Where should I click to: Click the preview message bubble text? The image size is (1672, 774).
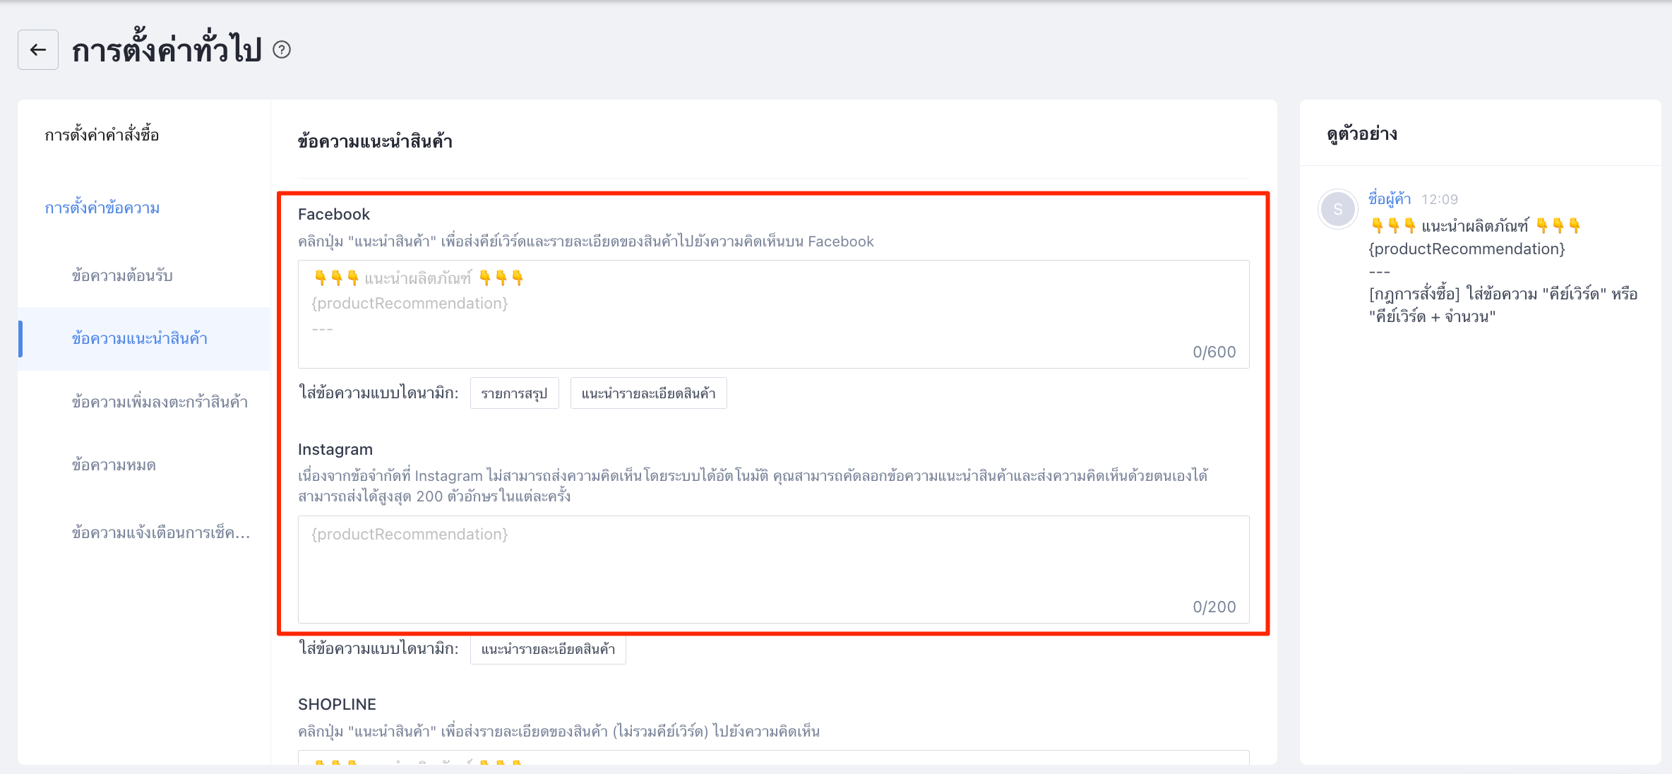pyautogui.click(x=1503, y=272)
